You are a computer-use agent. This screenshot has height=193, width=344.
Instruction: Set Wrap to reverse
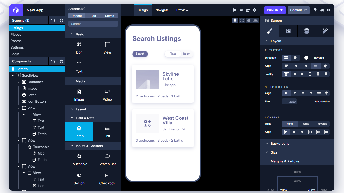click(x=322, y=124)
